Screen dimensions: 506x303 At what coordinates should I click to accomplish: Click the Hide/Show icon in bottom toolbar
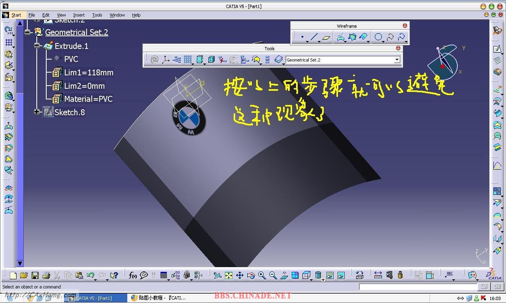[330, 275]
